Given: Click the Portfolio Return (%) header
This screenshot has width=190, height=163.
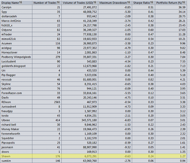Looking at the screenshot, I should pos(171,3).
